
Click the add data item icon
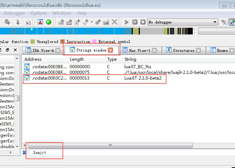tap(69, 22)
